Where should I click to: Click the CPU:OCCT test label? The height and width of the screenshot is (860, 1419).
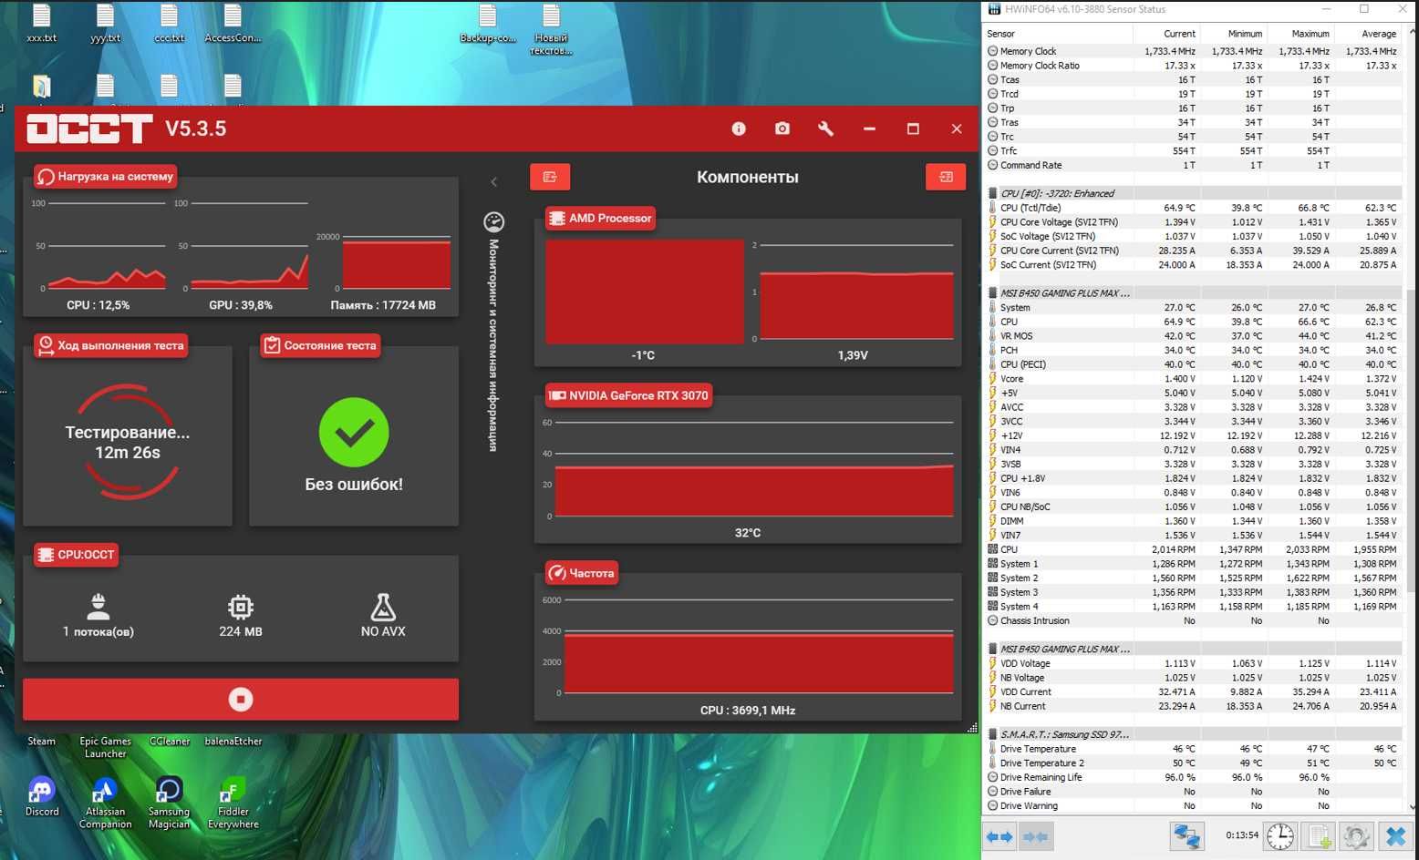click(x=77, y=555)
